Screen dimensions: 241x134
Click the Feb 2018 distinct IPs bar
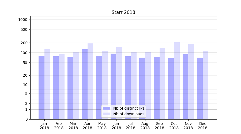click(x=56, y=88)
